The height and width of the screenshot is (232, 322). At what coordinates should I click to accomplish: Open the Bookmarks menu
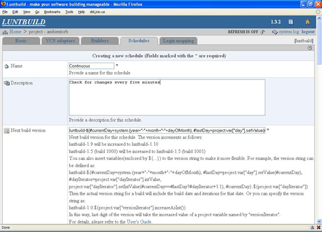(52, 12)
